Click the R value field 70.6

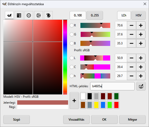[121, 25]
